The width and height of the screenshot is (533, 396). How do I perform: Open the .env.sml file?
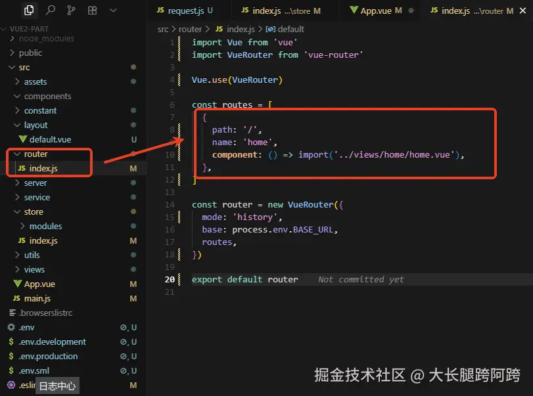[x=34, y=370]
